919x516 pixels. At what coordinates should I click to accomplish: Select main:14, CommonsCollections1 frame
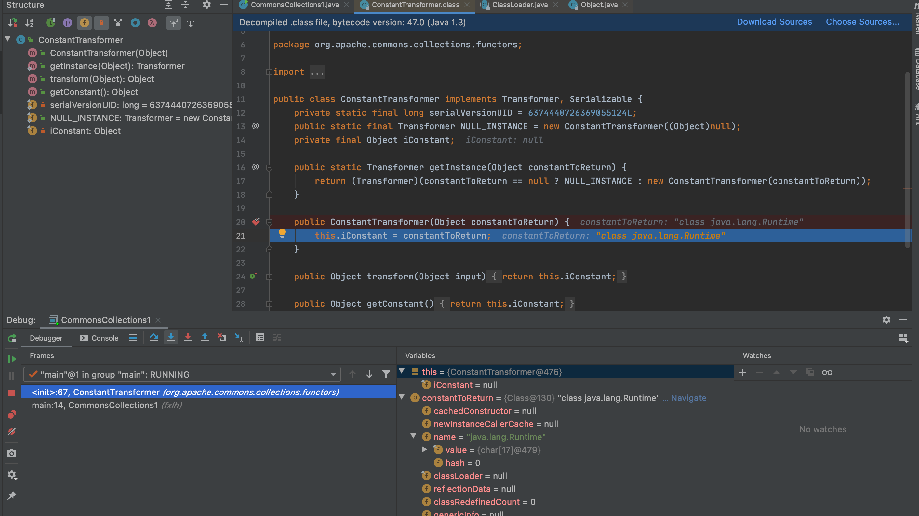tap(209, 405)
